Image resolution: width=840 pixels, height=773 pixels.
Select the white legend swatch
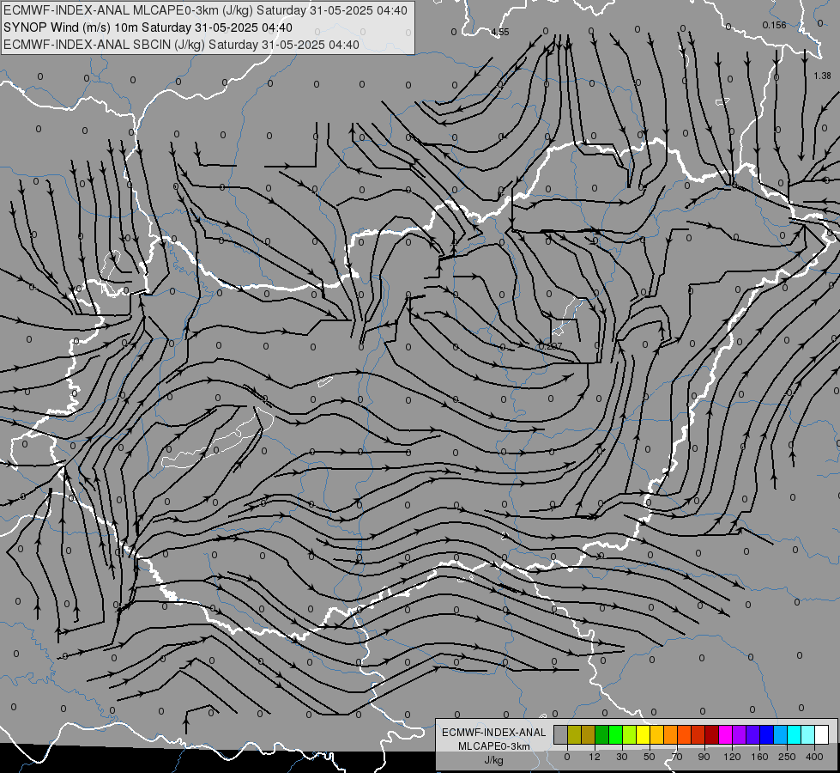point(822,734)
